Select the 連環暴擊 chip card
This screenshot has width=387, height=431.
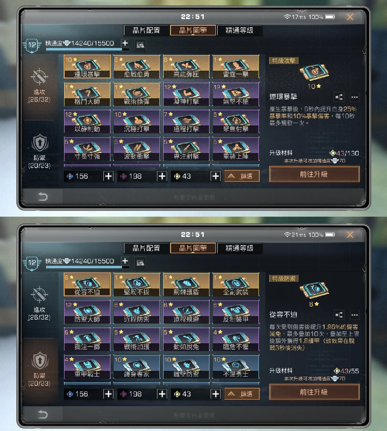pyautogui.click(x=87, y=67)
